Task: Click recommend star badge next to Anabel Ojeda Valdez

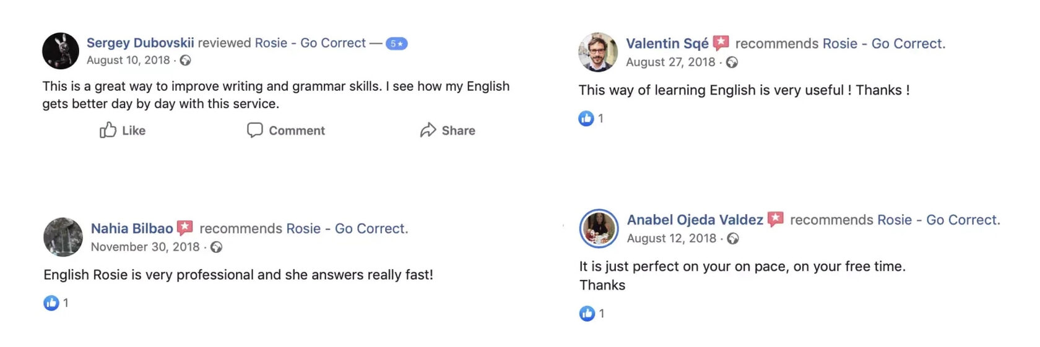Action: tap(775, 219)
